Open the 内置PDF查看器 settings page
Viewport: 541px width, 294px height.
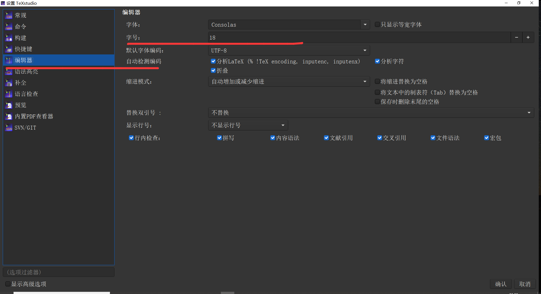point(59,116)
